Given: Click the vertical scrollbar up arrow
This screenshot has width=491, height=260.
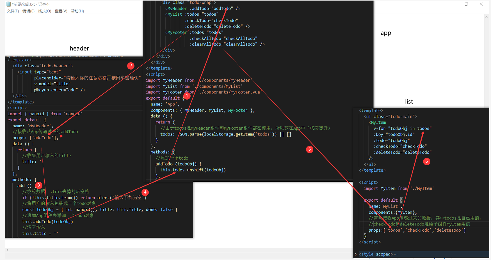Looking at the screenshot, I should [487, 17].
